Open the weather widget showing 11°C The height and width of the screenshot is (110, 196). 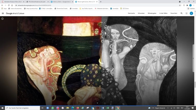coord(157,108)
